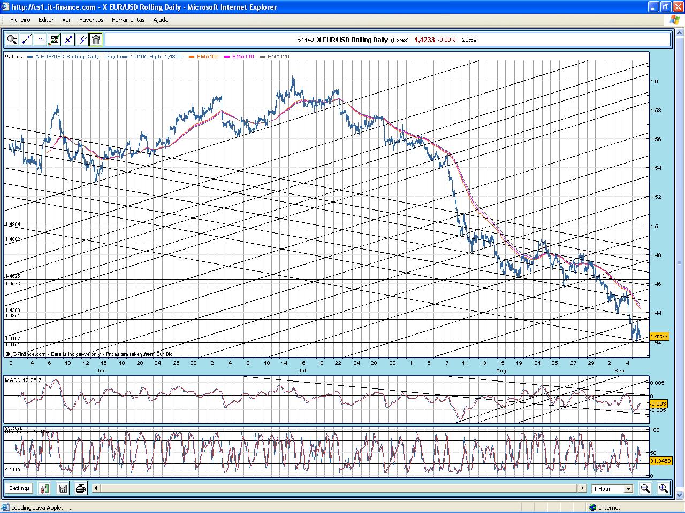Click the header quote price 1,4233
The width and height of the screenshot is (685, 513).
pos(425,40)
